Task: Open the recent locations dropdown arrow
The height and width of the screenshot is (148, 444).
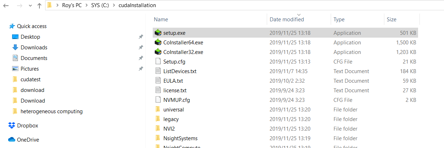Action: point(29,6)
